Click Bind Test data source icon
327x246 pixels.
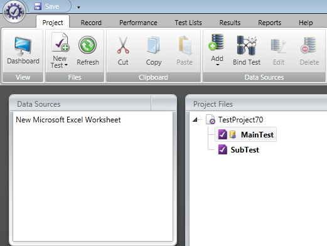(x=247, y=45)
